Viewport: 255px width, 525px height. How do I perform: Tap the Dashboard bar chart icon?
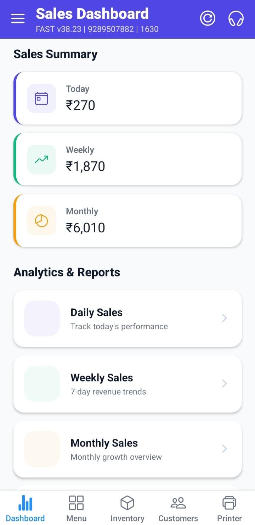(25, 503)
